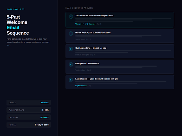Click 'EMAIL SEQUENCE PREVIEW' heading
182x136 pixels.
(79, 8)
